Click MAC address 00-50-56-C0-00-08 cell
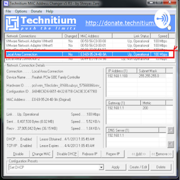 click(x=93, y=41)
